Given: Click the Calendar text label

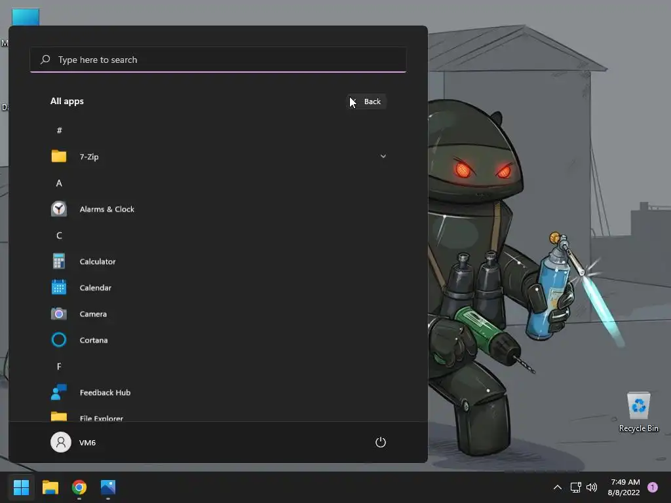Looking at the screenshot, I should tap(96, 288).
